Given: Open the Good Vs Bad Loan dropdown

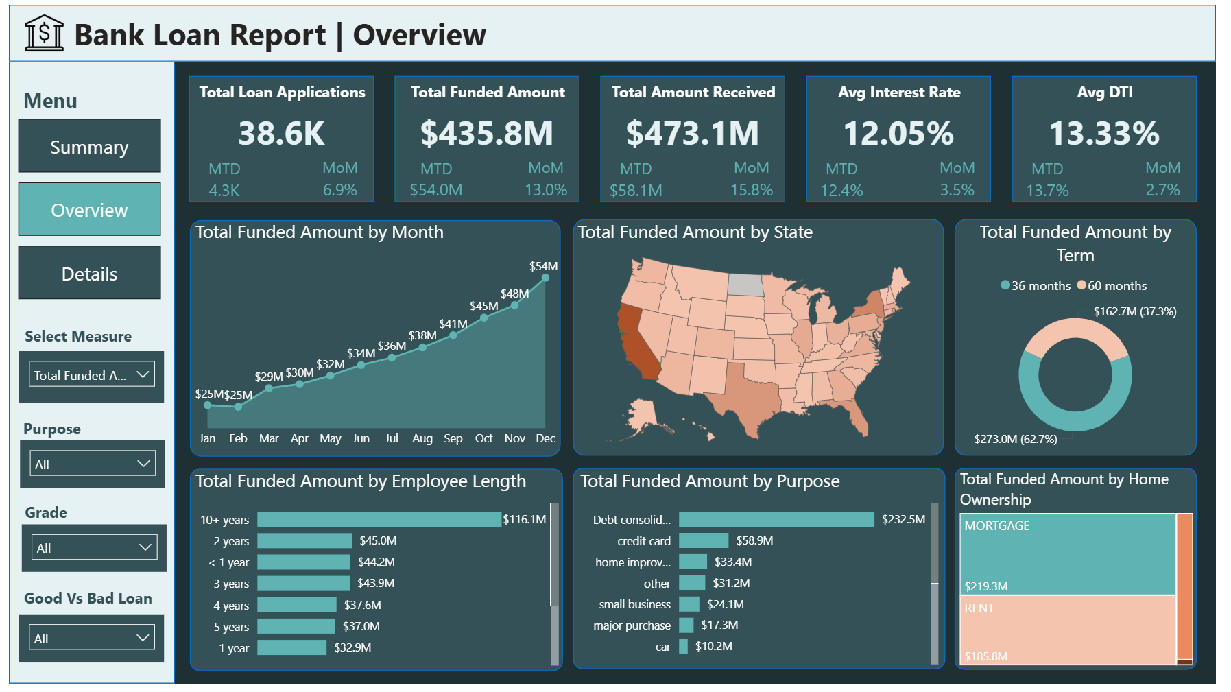Looking at the screenshot, I should coord(92,638).
